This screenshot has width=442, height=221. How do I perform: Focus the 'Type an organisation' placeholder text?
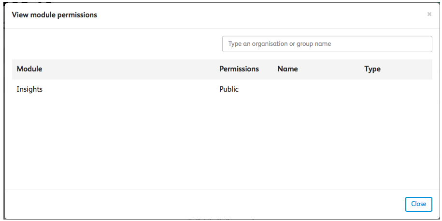click(280, 44)
